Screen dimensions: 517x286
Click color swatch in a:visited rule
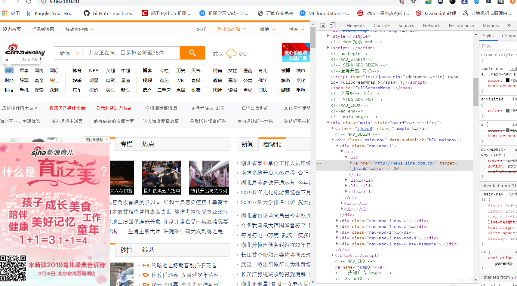(x=507, y=111)
